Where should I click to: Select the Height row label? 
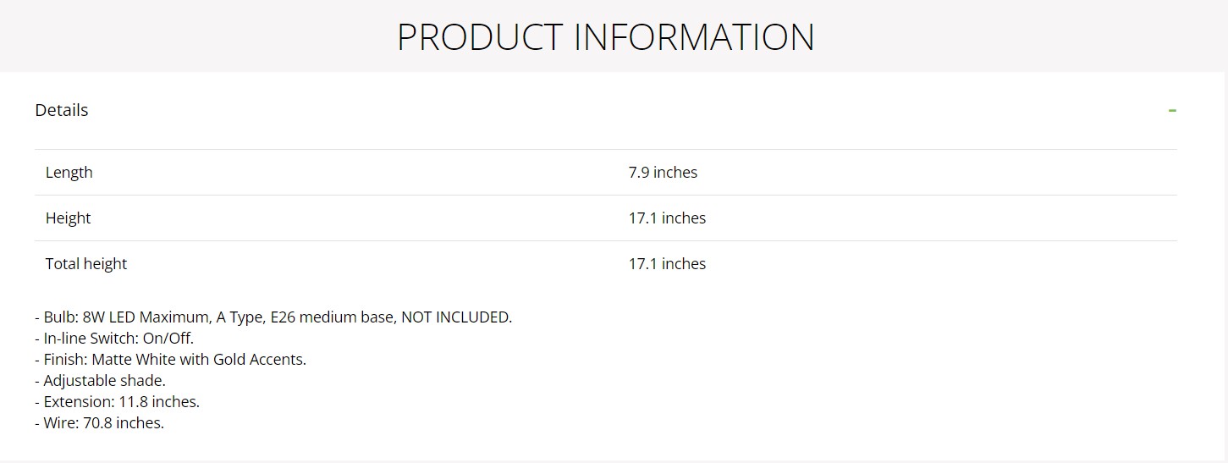click(68, 218)
